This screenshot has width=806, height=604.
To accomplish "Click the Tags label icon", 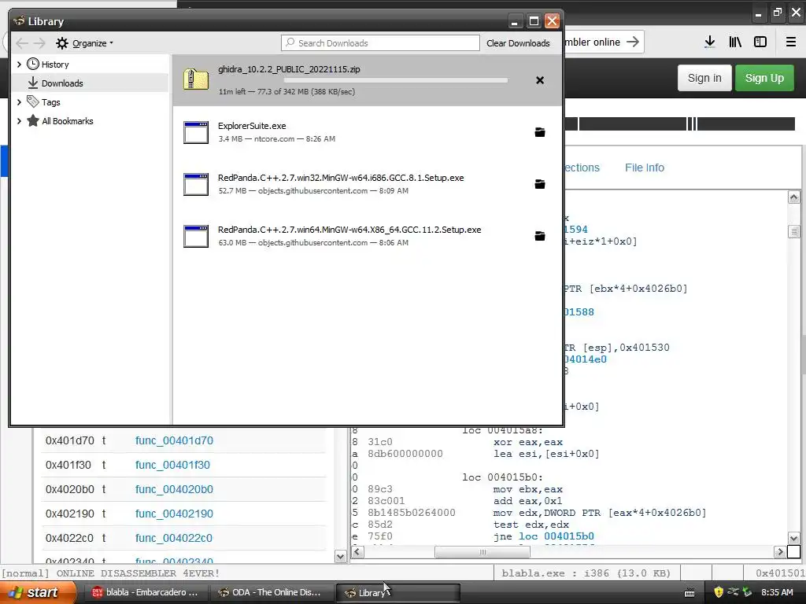I will 33,101.
